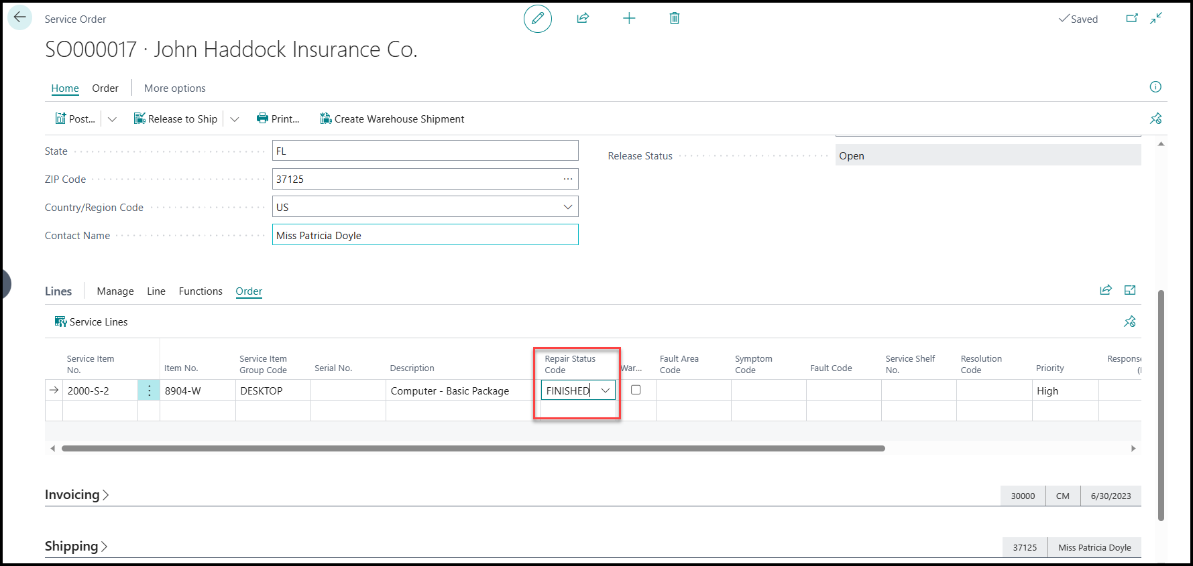Select the High priority cell
Viewport: 1193px width, 566px height.
coord(1066,391)
